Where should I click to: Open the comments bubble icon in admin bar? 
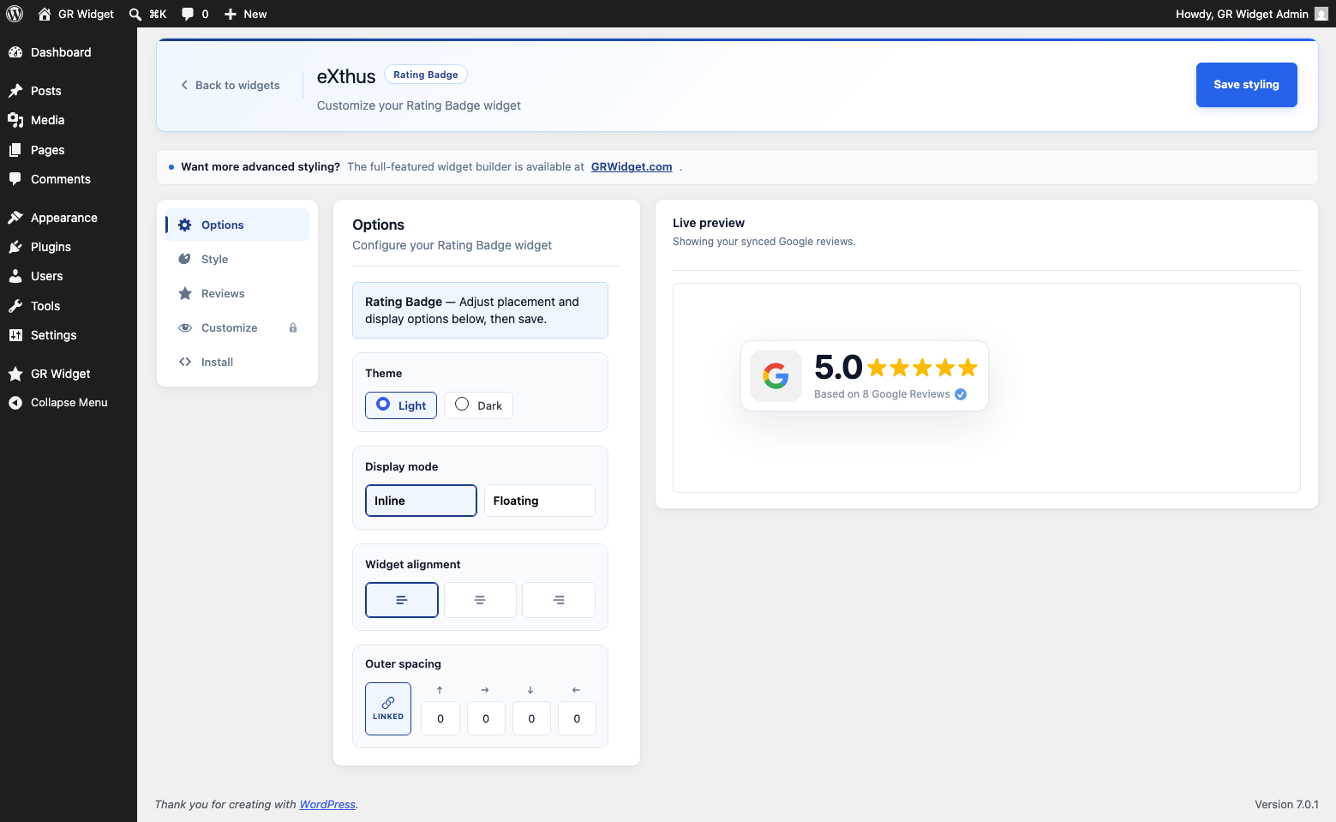click(x=188, y=14)
